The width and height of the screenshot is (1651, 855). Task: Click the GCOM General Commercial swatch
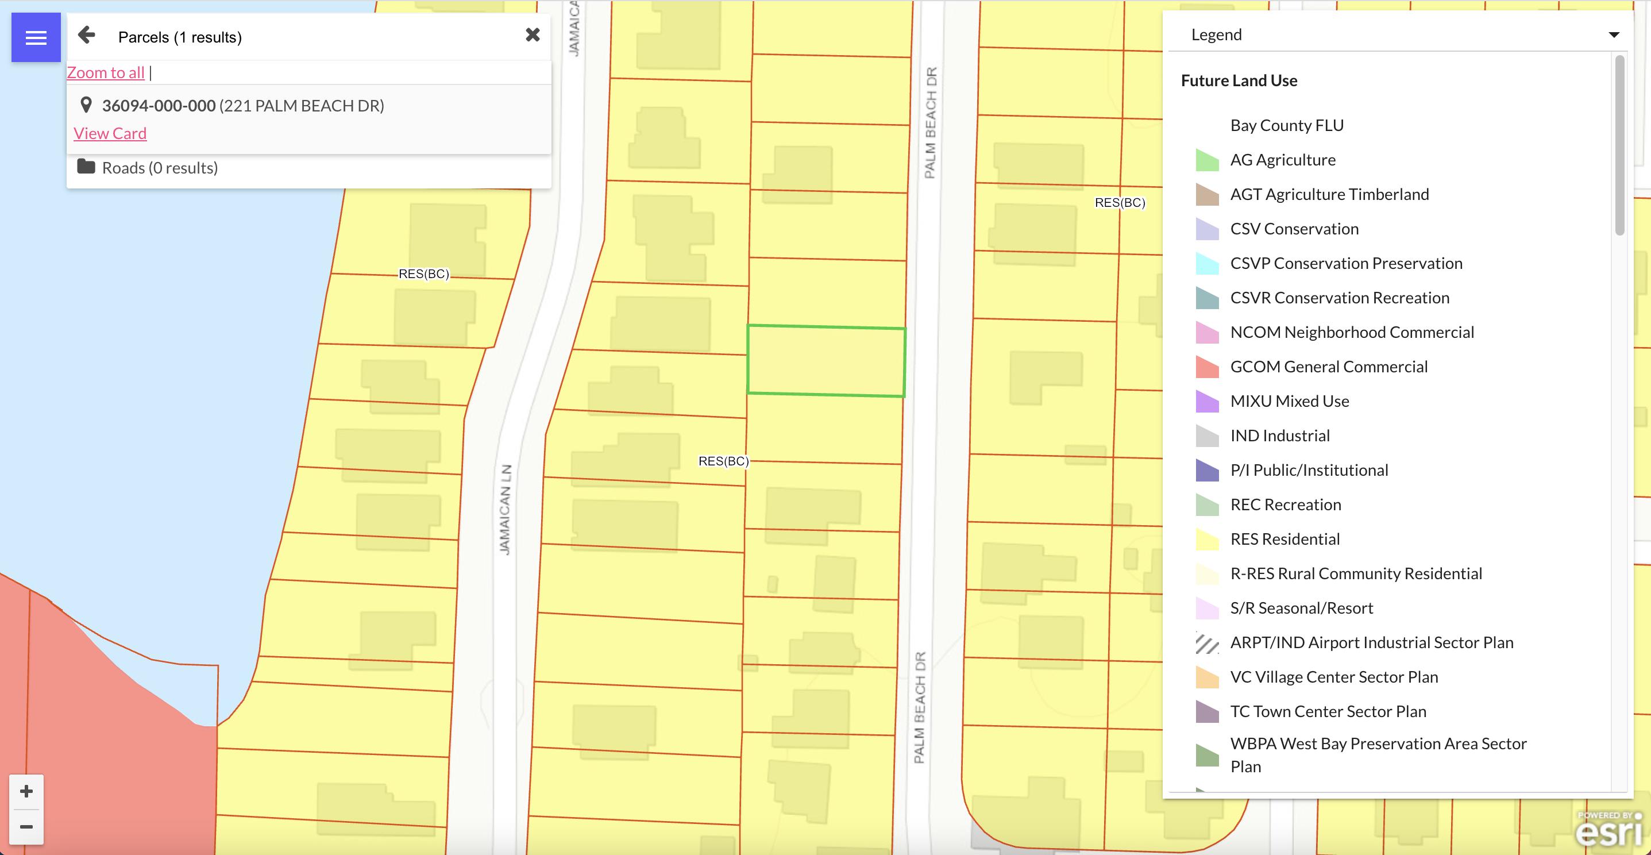tap(1207, 367)
